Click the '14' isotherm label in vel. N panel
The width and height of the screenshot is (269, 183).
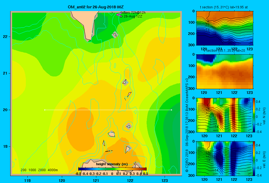(216, 126)
